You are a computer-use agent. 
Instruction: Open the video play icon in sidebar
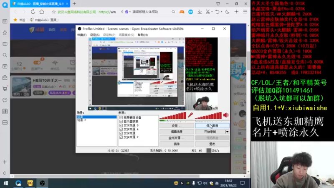coord(5,66)
